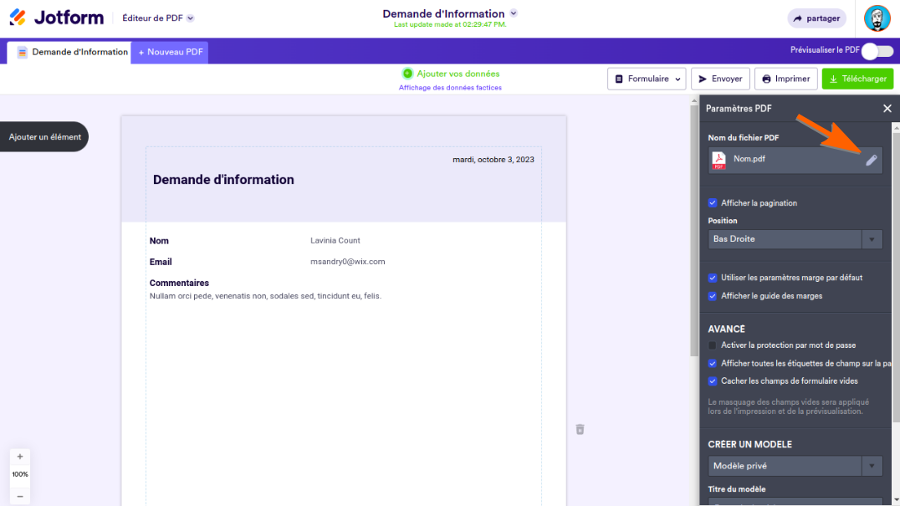Select the Demande d'information heading in the document
The width and height of the screenshot is (900, 506).
[x=223, y=180]
